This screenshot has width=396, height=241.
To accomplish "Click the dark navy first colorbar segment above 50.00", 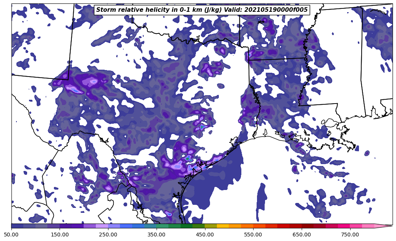I will (18, 226).
